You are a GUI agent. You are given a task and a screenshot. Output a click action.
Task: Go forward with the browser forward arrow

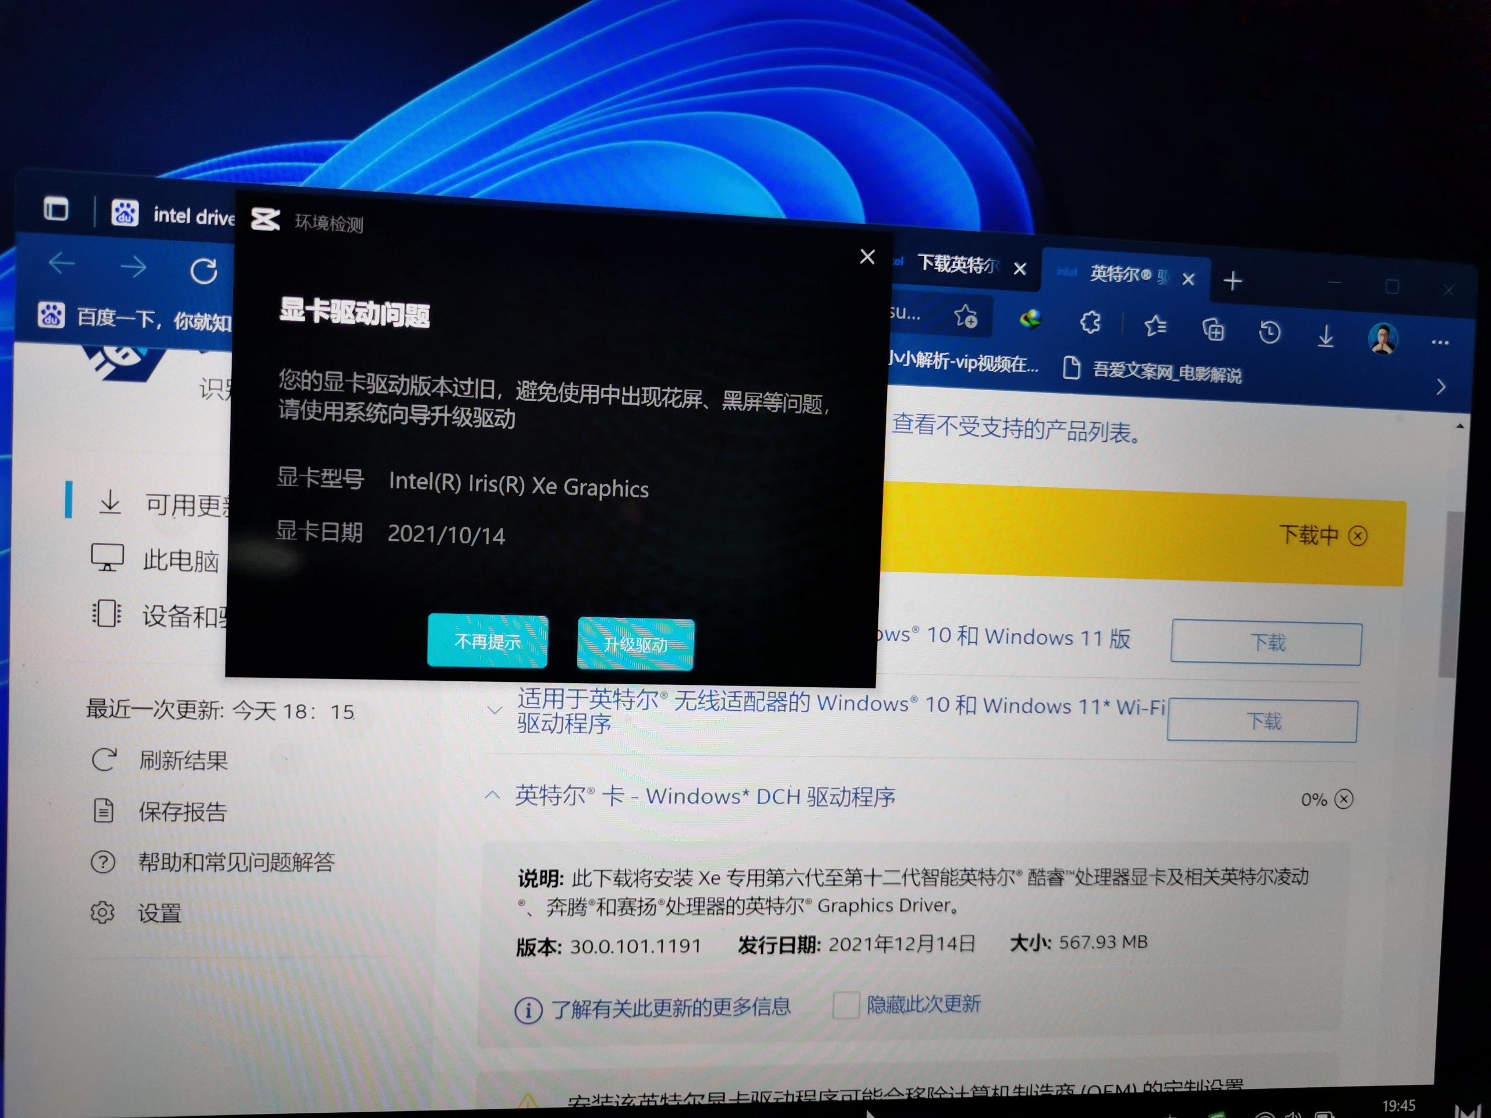pos(133,267)
